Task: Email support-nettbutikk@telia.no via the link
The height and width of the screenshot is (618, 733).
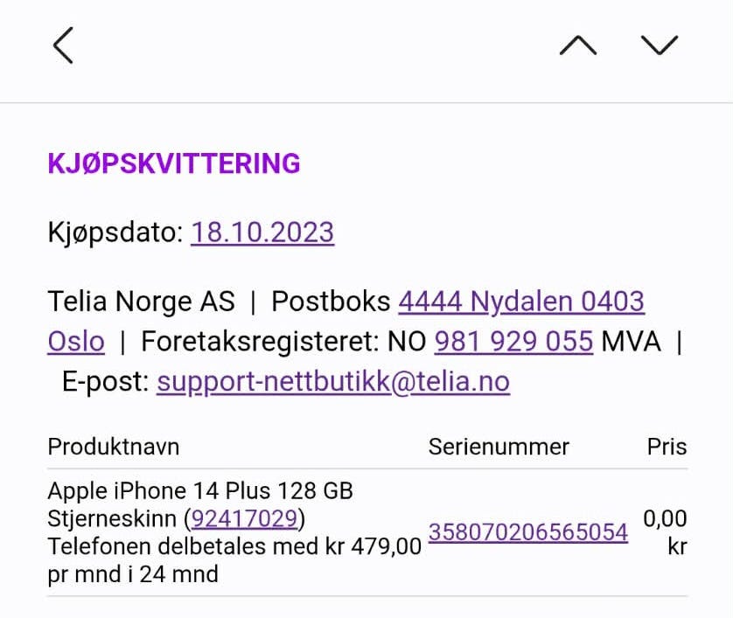Action: pyautogui.click(x=333, y=382)
